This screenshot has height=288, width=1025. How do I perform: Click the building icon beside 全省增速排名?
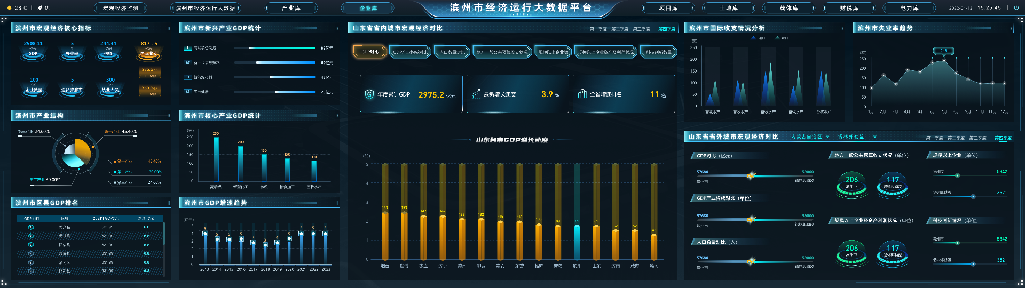point(582,94)
